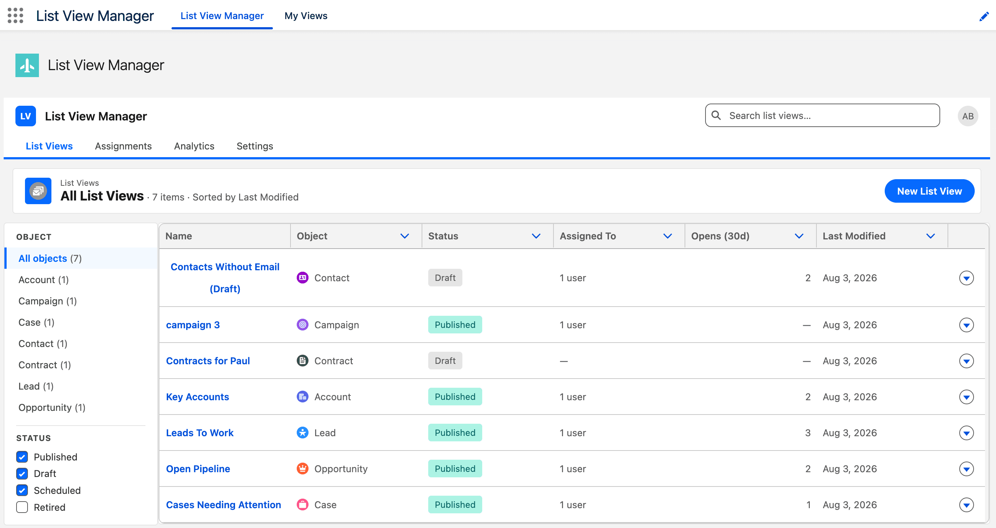Image resolution: width=996 pixels, height=528 pixels.
Task: Switch to the Analytics tab
Action: click(194, 146)
